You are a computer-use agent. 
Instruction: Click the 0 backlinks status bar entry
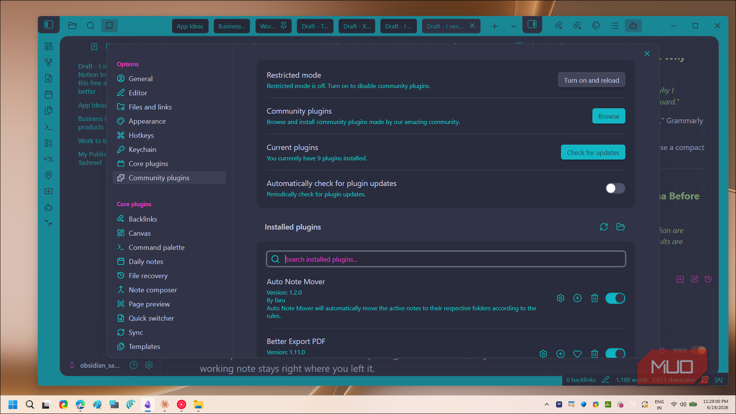pyautogui.click(x=581, y=380)
